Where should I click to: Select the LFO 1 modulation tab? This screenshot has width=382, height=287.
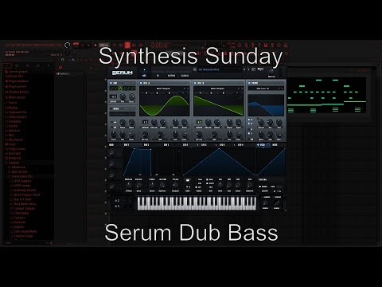[185, 145]
